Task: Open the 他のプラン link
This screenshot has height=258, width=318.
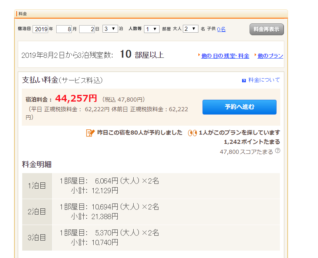Action: click(270, 56)
